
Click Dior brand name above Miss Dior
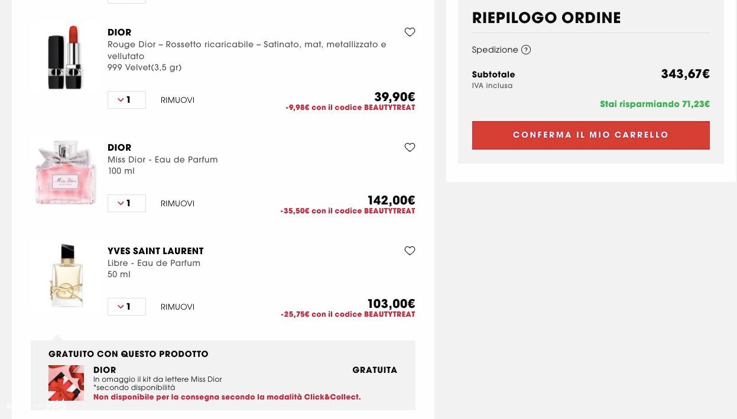tap(119, 148)
